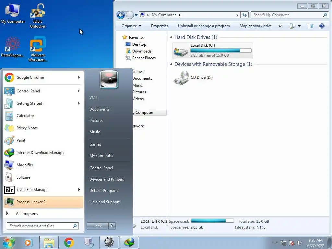This screenshot has height=249, width=332.
Task: Click the user account picture
Action: (x=109, y=80)
